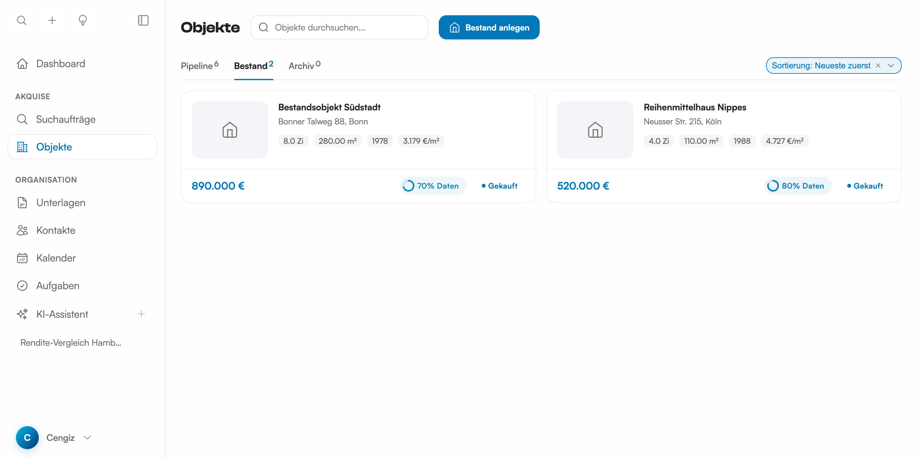Start new KI-Assistent chat with plus
The width and height of the screenshot is (917, 458).
(141, 314)
